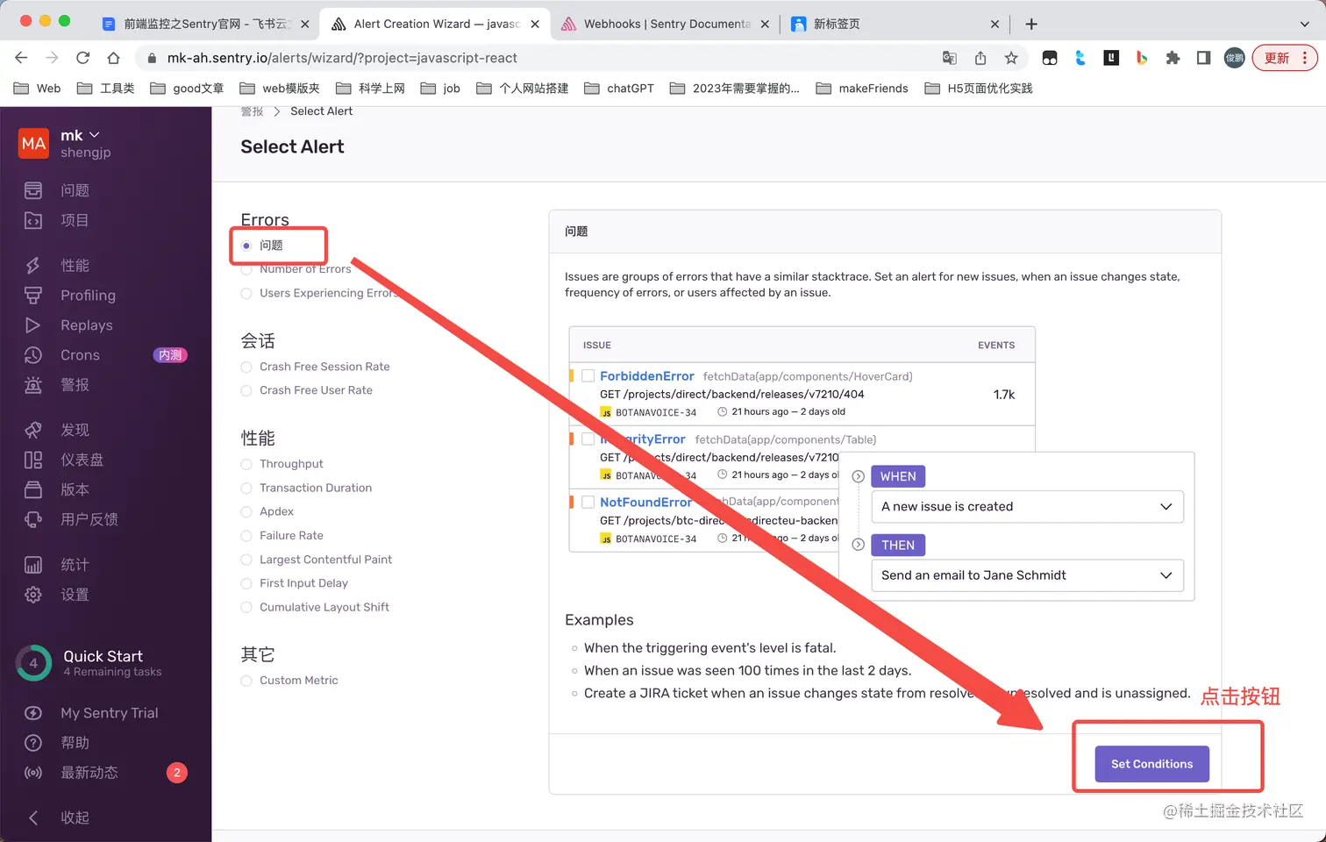Switch to the Webhooks Sentry Documentation tab
Viewport: 1326px width, 842px height.
coord(667,24)
